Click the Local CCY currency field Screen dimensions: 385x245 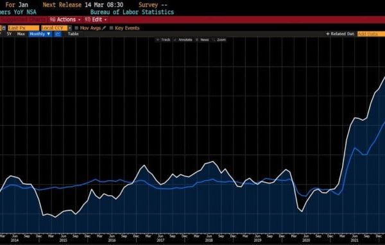pyautogui.click(x=55, y=28)
